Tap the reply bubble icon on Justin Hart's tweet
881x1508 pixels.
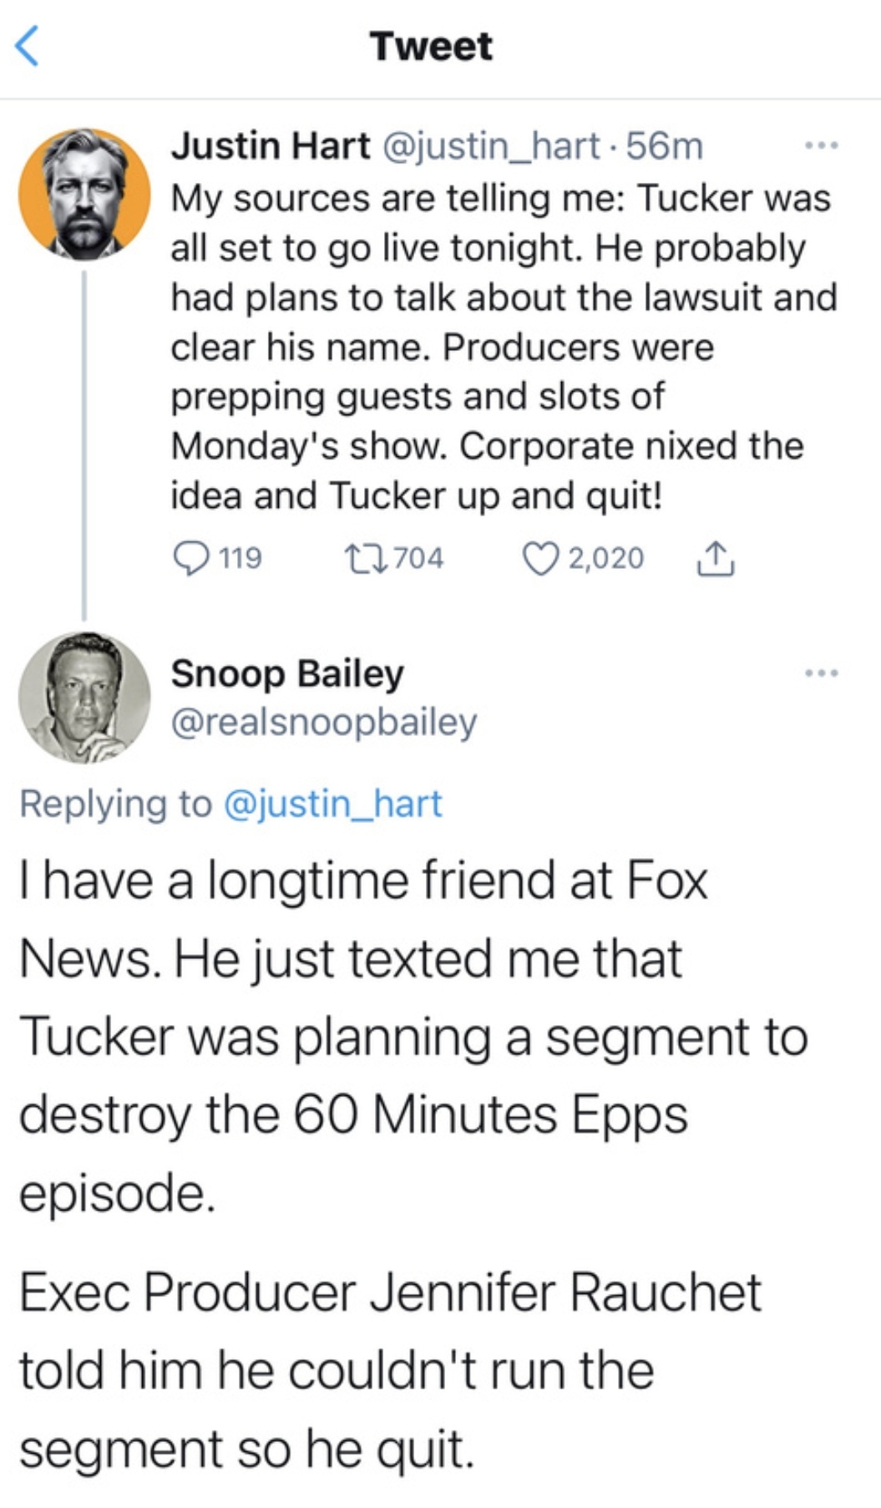(x=190, y=558)
